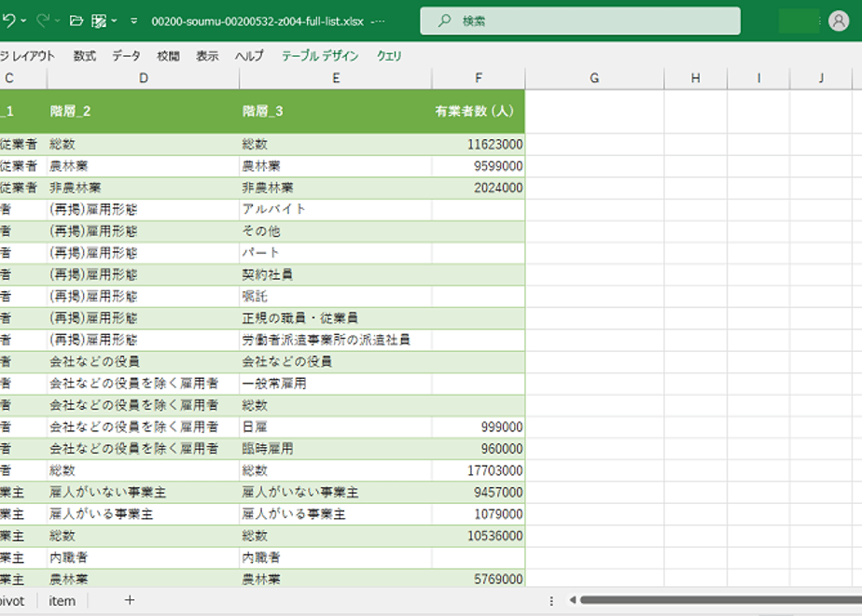Select the 表示 ribbon tab
Image resolution: width=862 pixels, height=616 pixels.
click(207, 56)
